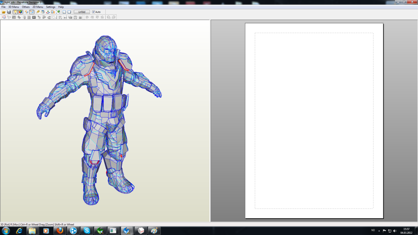418x235 pixels.
Task: Click the right-pane window layout icon
Action: (69, 12)
